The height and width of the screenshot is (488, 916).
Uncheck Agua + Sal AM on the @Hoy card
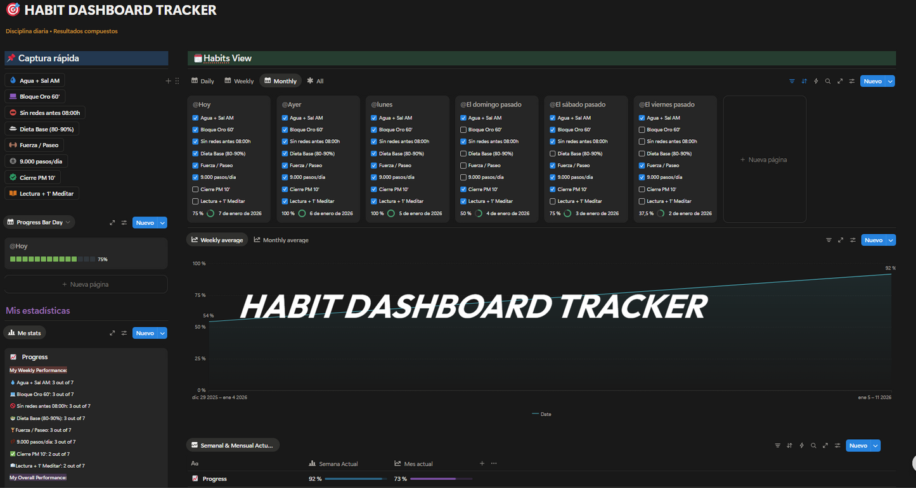tap(195, 118)
